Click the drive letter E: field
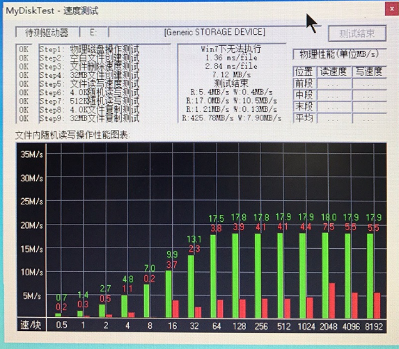 pos(93,32)
